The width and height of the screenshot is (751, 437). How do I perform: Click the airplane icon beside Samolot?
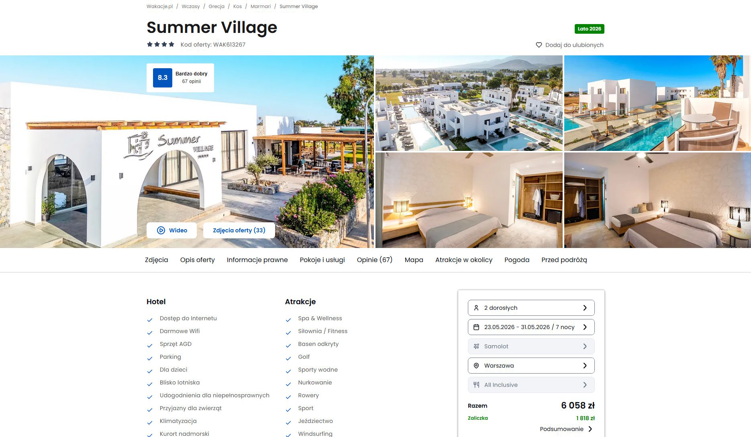476,346
